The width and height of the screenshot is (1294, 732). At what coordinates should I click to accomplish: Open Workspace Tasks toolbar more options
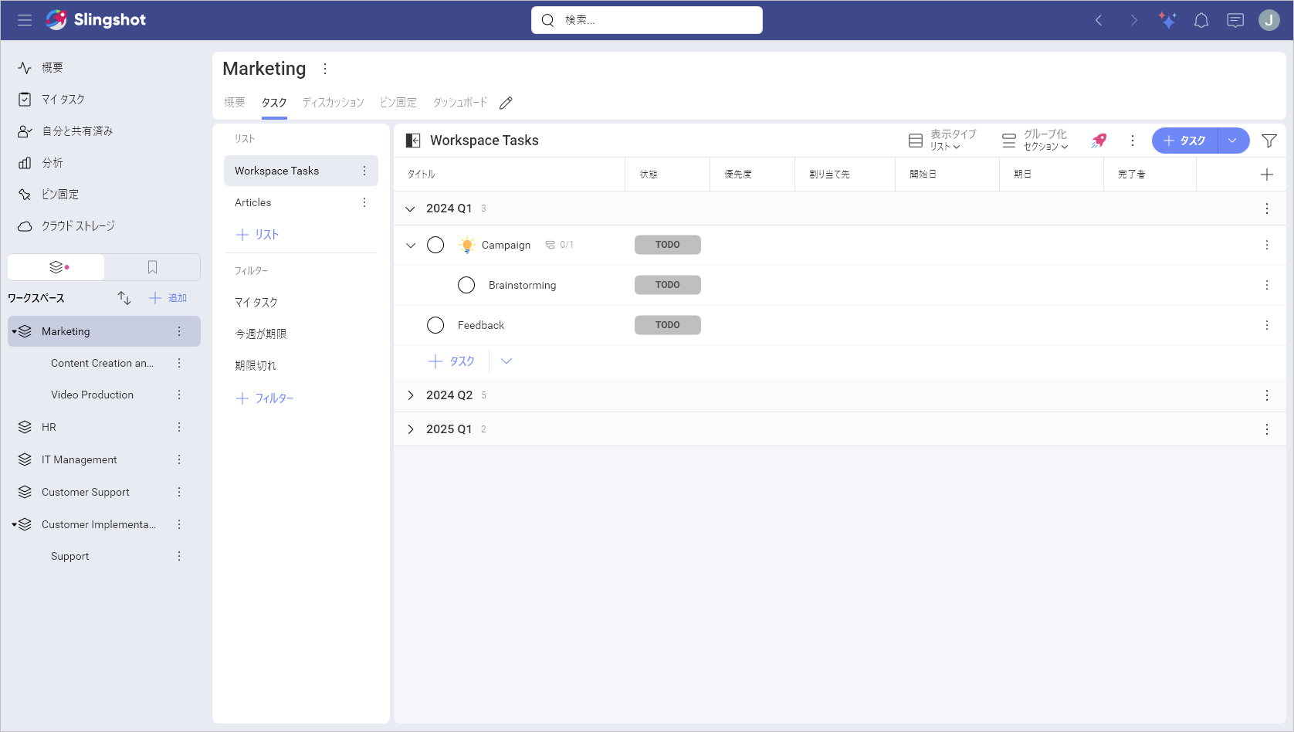pos(1133,141)
